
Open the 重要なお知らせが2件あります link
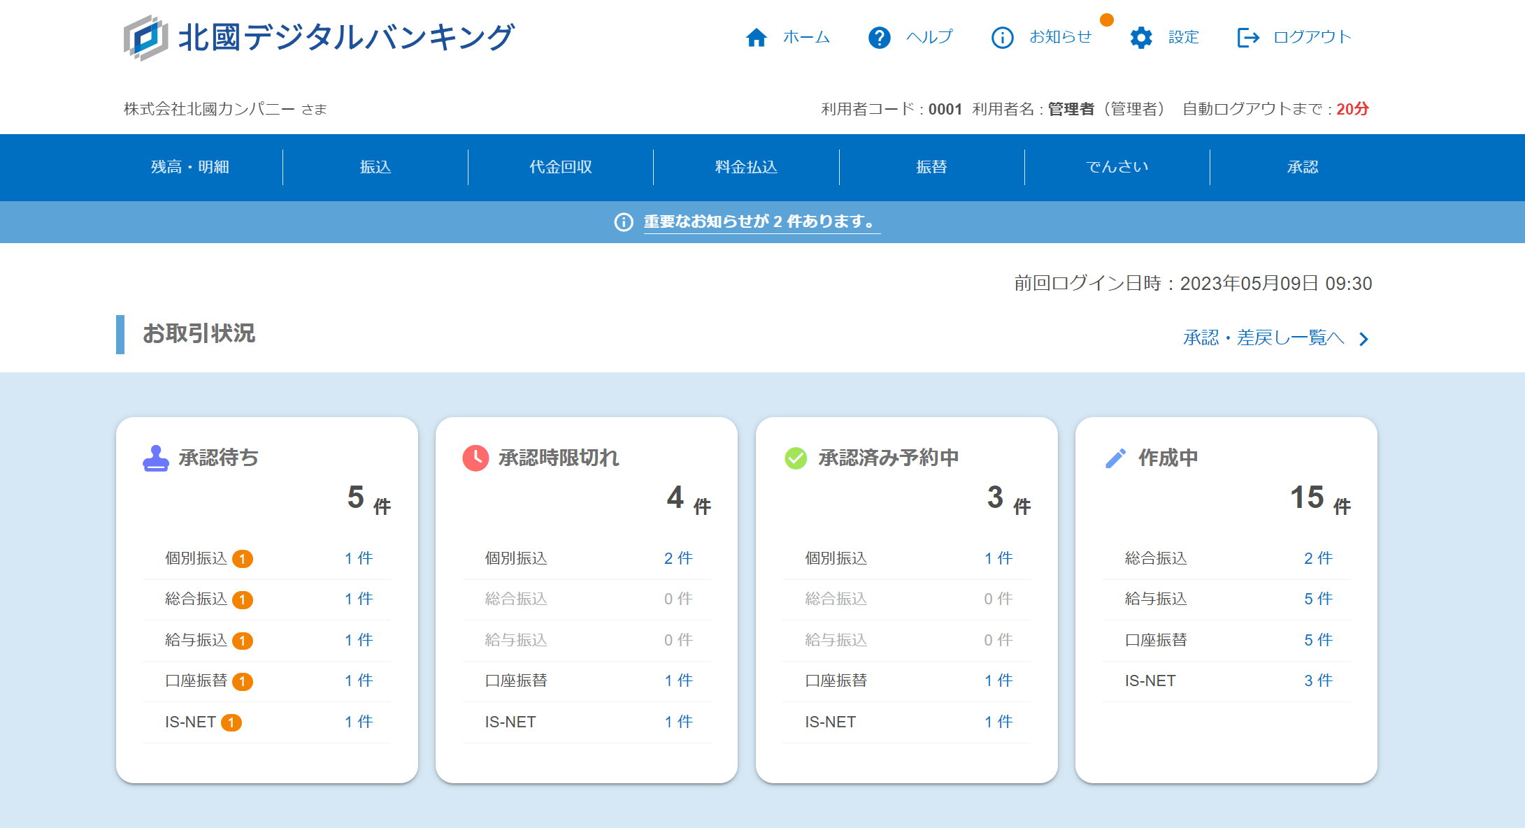(x=761, y=221)
